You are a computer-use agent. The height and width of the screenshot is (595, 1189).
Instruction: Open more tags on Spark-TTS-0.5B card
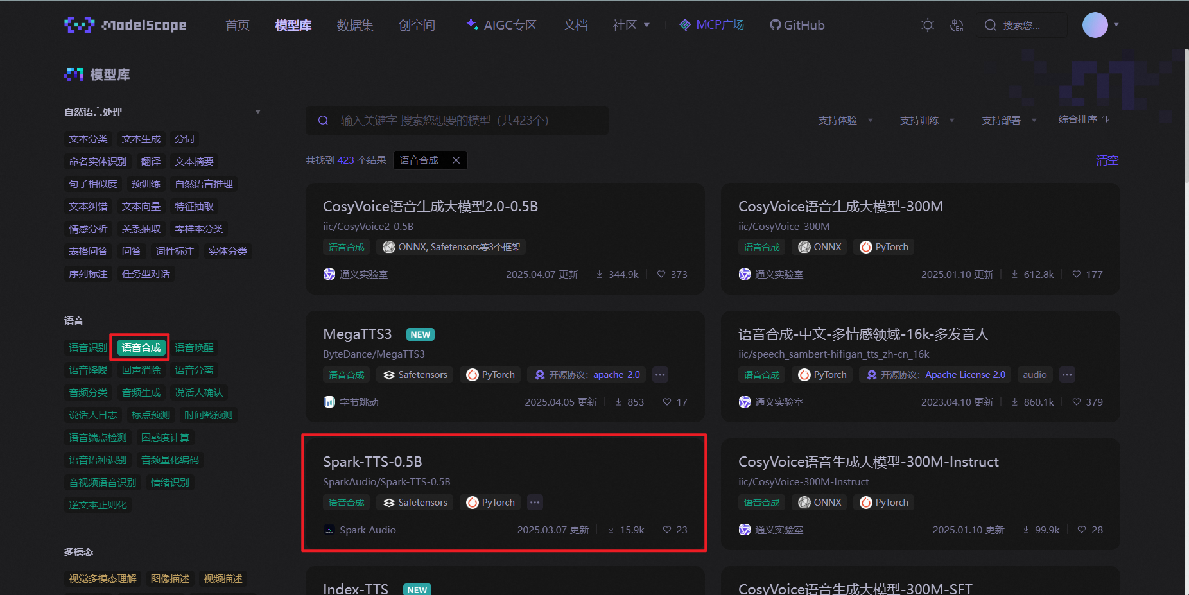coord(535,503)
